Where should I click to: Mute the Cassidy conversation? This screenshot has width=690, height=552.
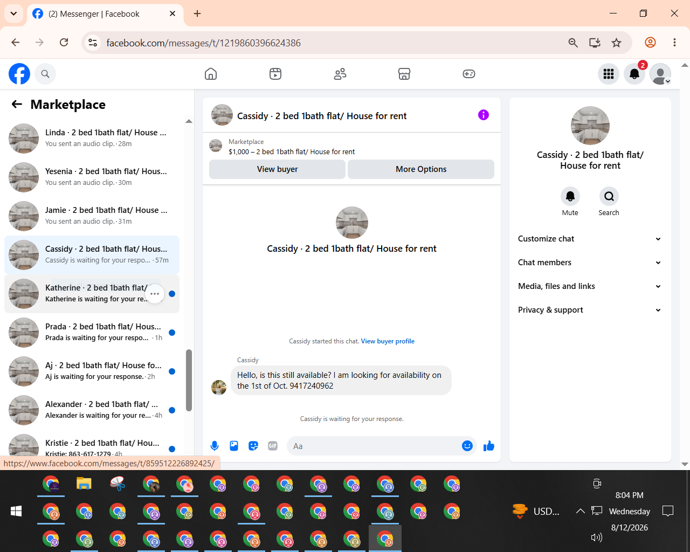click(x=570, y=196)
